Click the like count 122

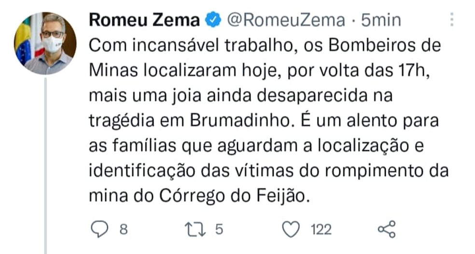click(321, 230)
